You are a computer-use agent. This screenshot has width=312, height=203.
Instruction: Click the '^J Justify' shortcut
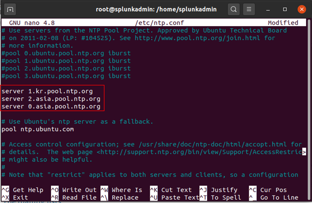coord(218,190)
